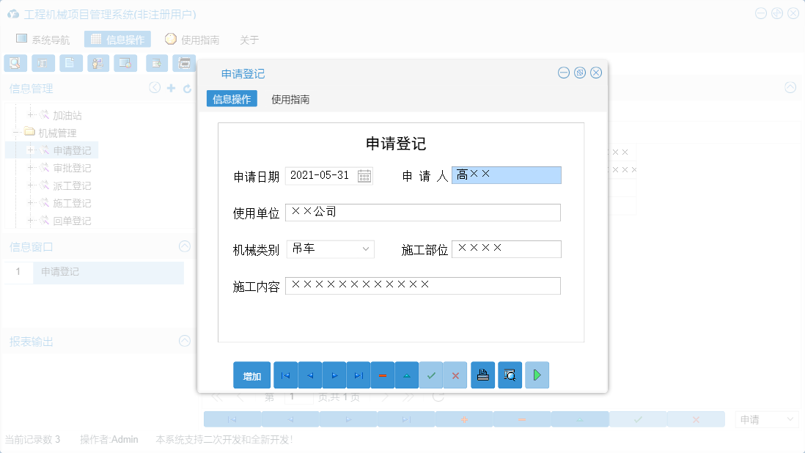Collapse the 报表输出 panel
This screenshot has width=805, height=453.
184,341
